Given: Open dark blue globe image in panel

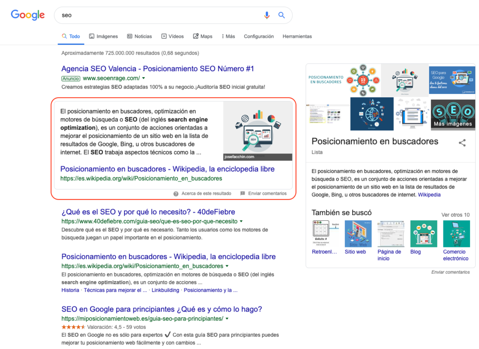Looking at the screenshot, I should coord(372,114).
